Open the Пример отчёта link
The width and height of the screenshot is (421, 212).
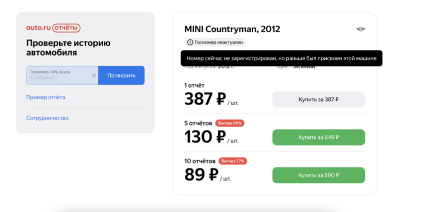46,97
